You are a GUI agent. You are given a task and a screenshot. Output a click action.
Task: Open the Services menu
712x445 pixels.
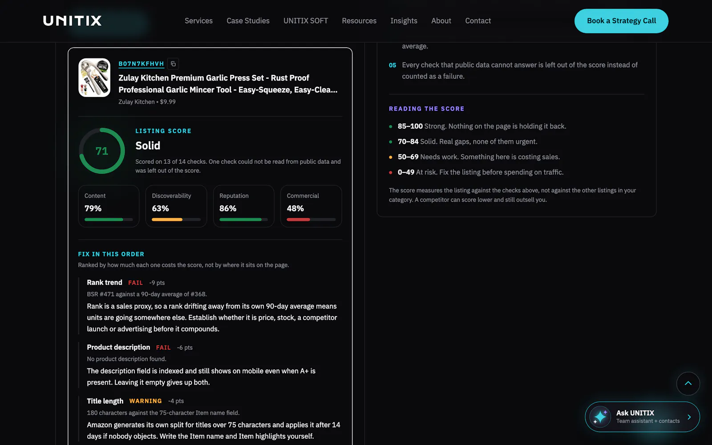tap(198, 21)
